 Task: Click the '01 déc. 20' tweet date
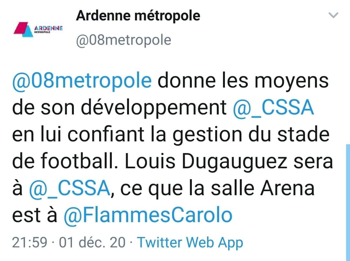point(92,242)
